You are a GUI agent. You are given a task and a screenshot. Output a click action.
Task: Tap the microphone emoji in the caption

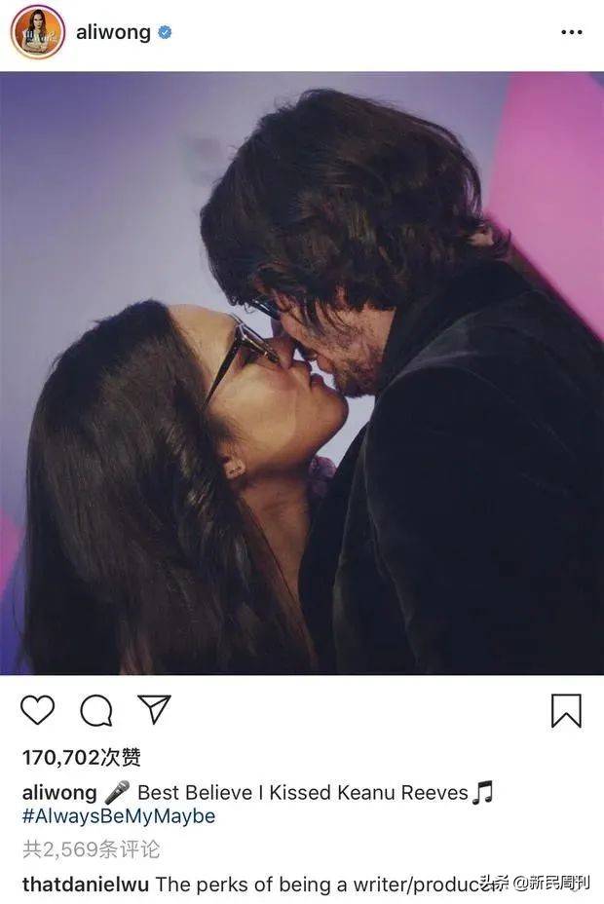(x=117, y=792)
